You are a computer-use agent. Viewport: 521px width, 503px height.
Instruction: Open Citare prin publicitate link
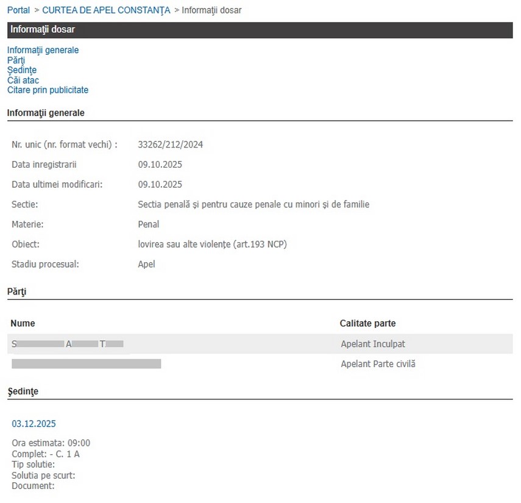pos(48,90)
